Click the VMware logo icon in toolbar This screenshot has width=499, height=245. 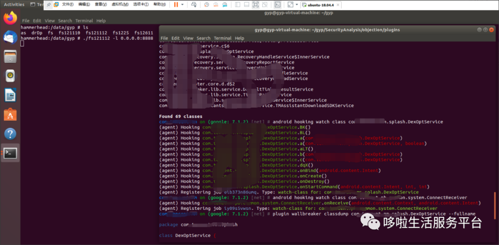click(56, 5)
